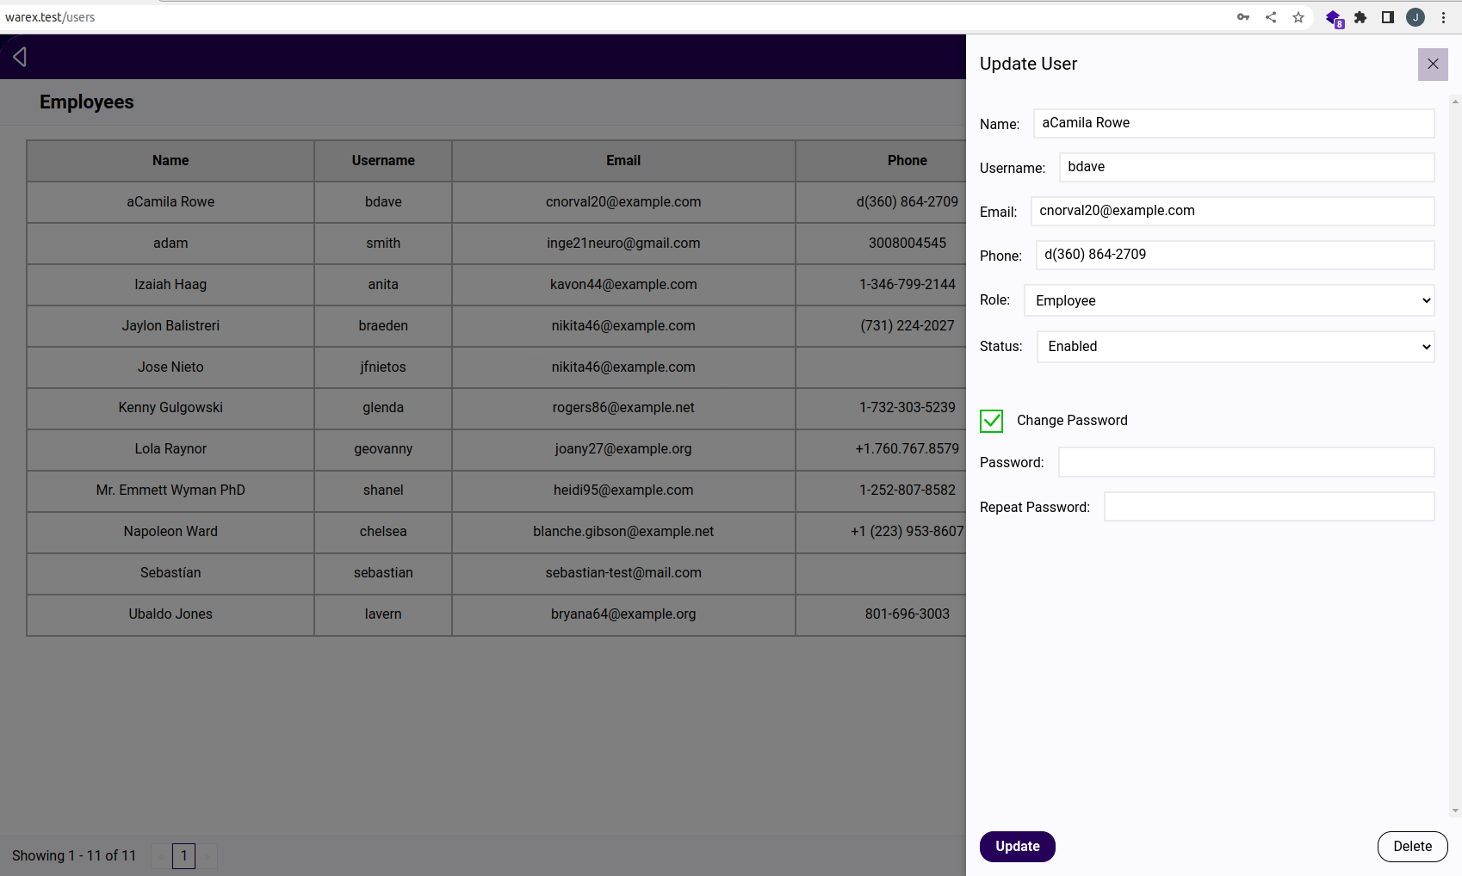The image size is (1462, 876).
Task: Focus the Password input field
Action: [1246, 463]
